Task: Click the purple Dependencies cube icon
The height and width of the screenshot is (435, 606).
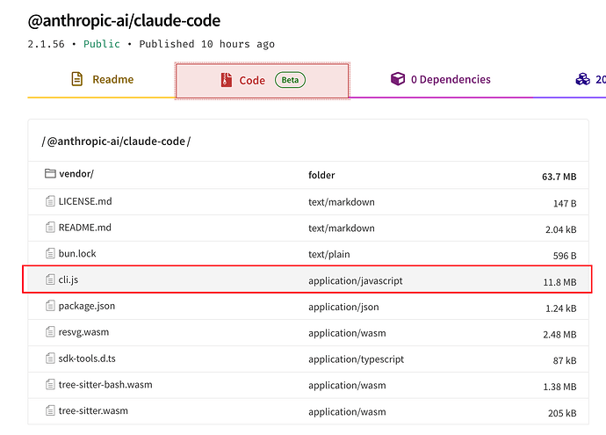Action: [x=398, y=79]
